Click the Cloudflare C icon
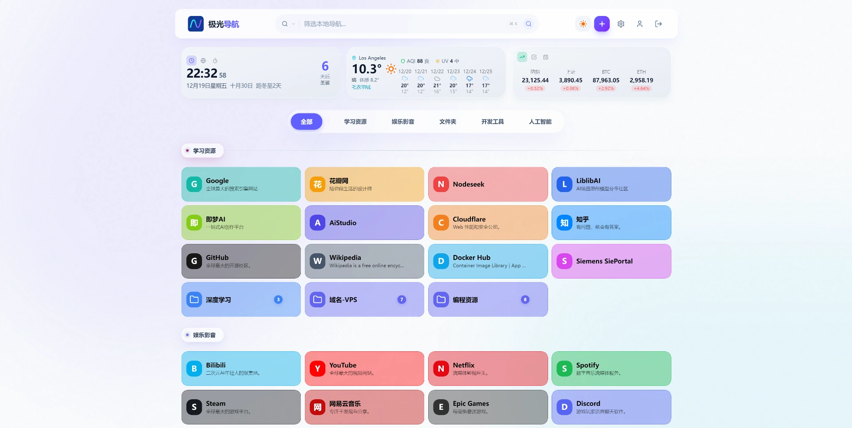852x428 pixels. pos(441,223)
